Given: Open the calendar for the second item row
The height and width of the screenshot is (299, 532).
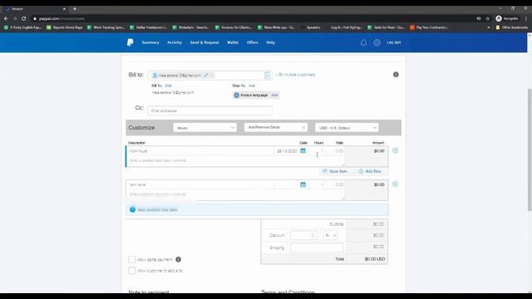Looking at the screenshot, I should 303,184.
